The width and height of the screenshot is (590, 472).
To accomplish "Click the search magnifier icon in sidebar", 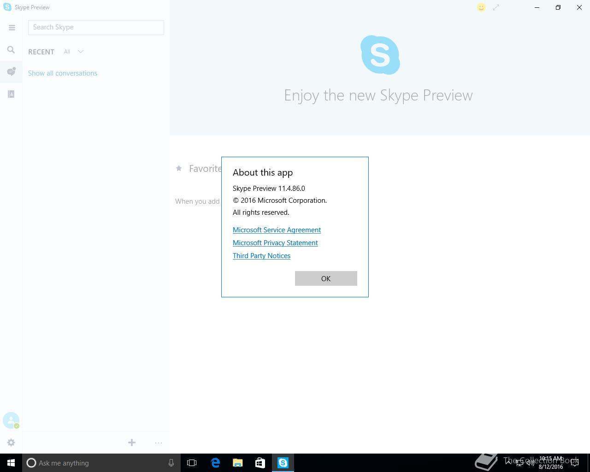I will [11, 50].
